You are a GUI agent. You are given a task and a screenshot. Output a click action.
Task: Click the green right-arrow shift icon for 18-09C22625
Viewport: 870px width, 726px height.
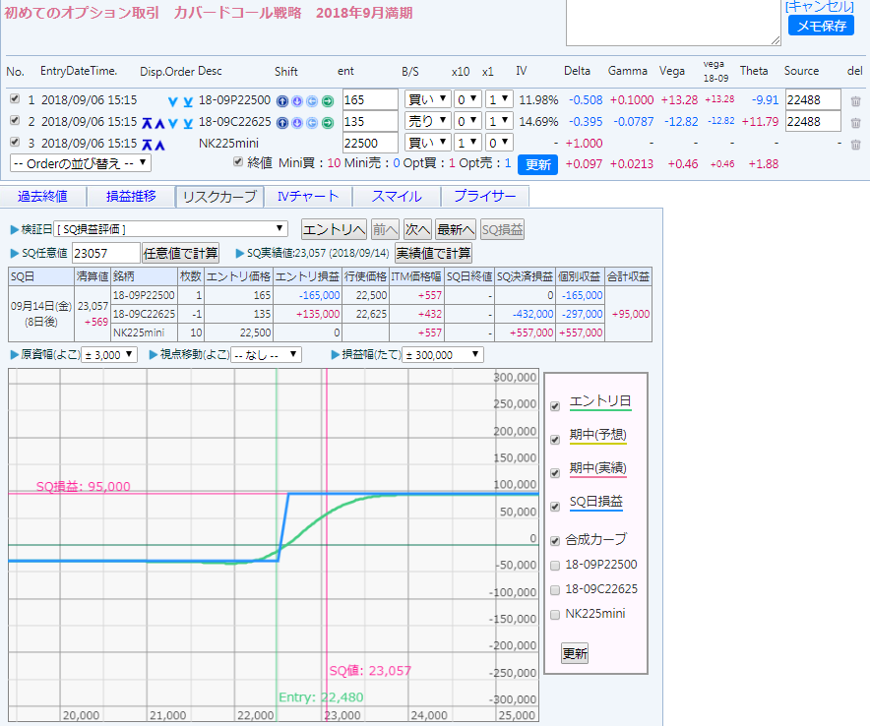click(x=328, y=123)
